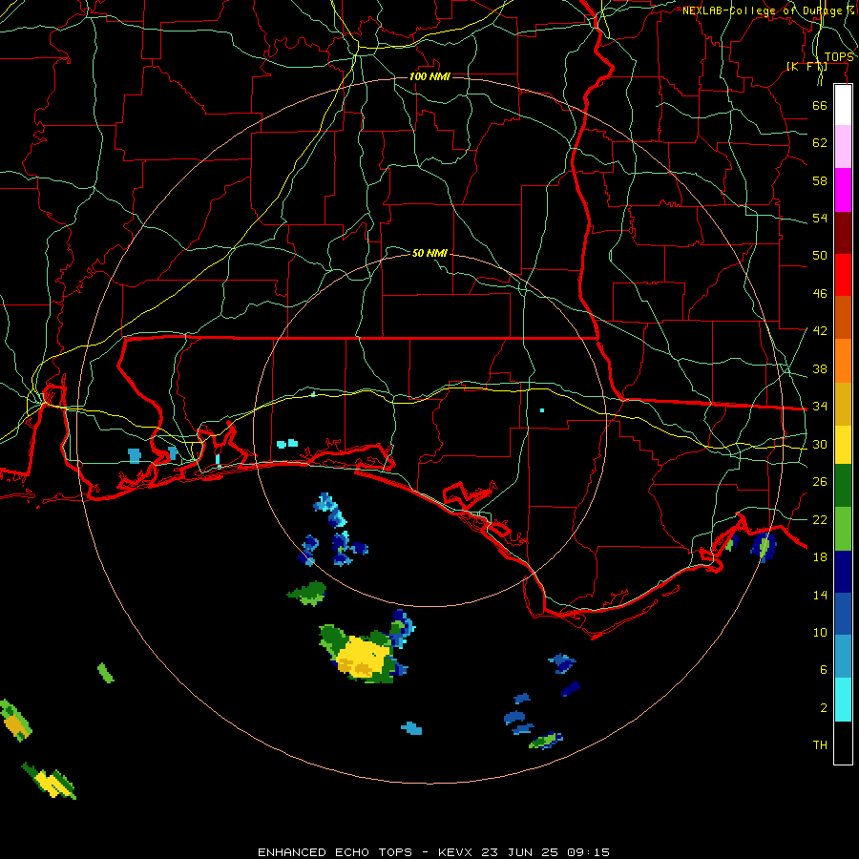Screen dimensions: 859x859
Task: Click the legend value '58'
Action: [x=820, y=180]
